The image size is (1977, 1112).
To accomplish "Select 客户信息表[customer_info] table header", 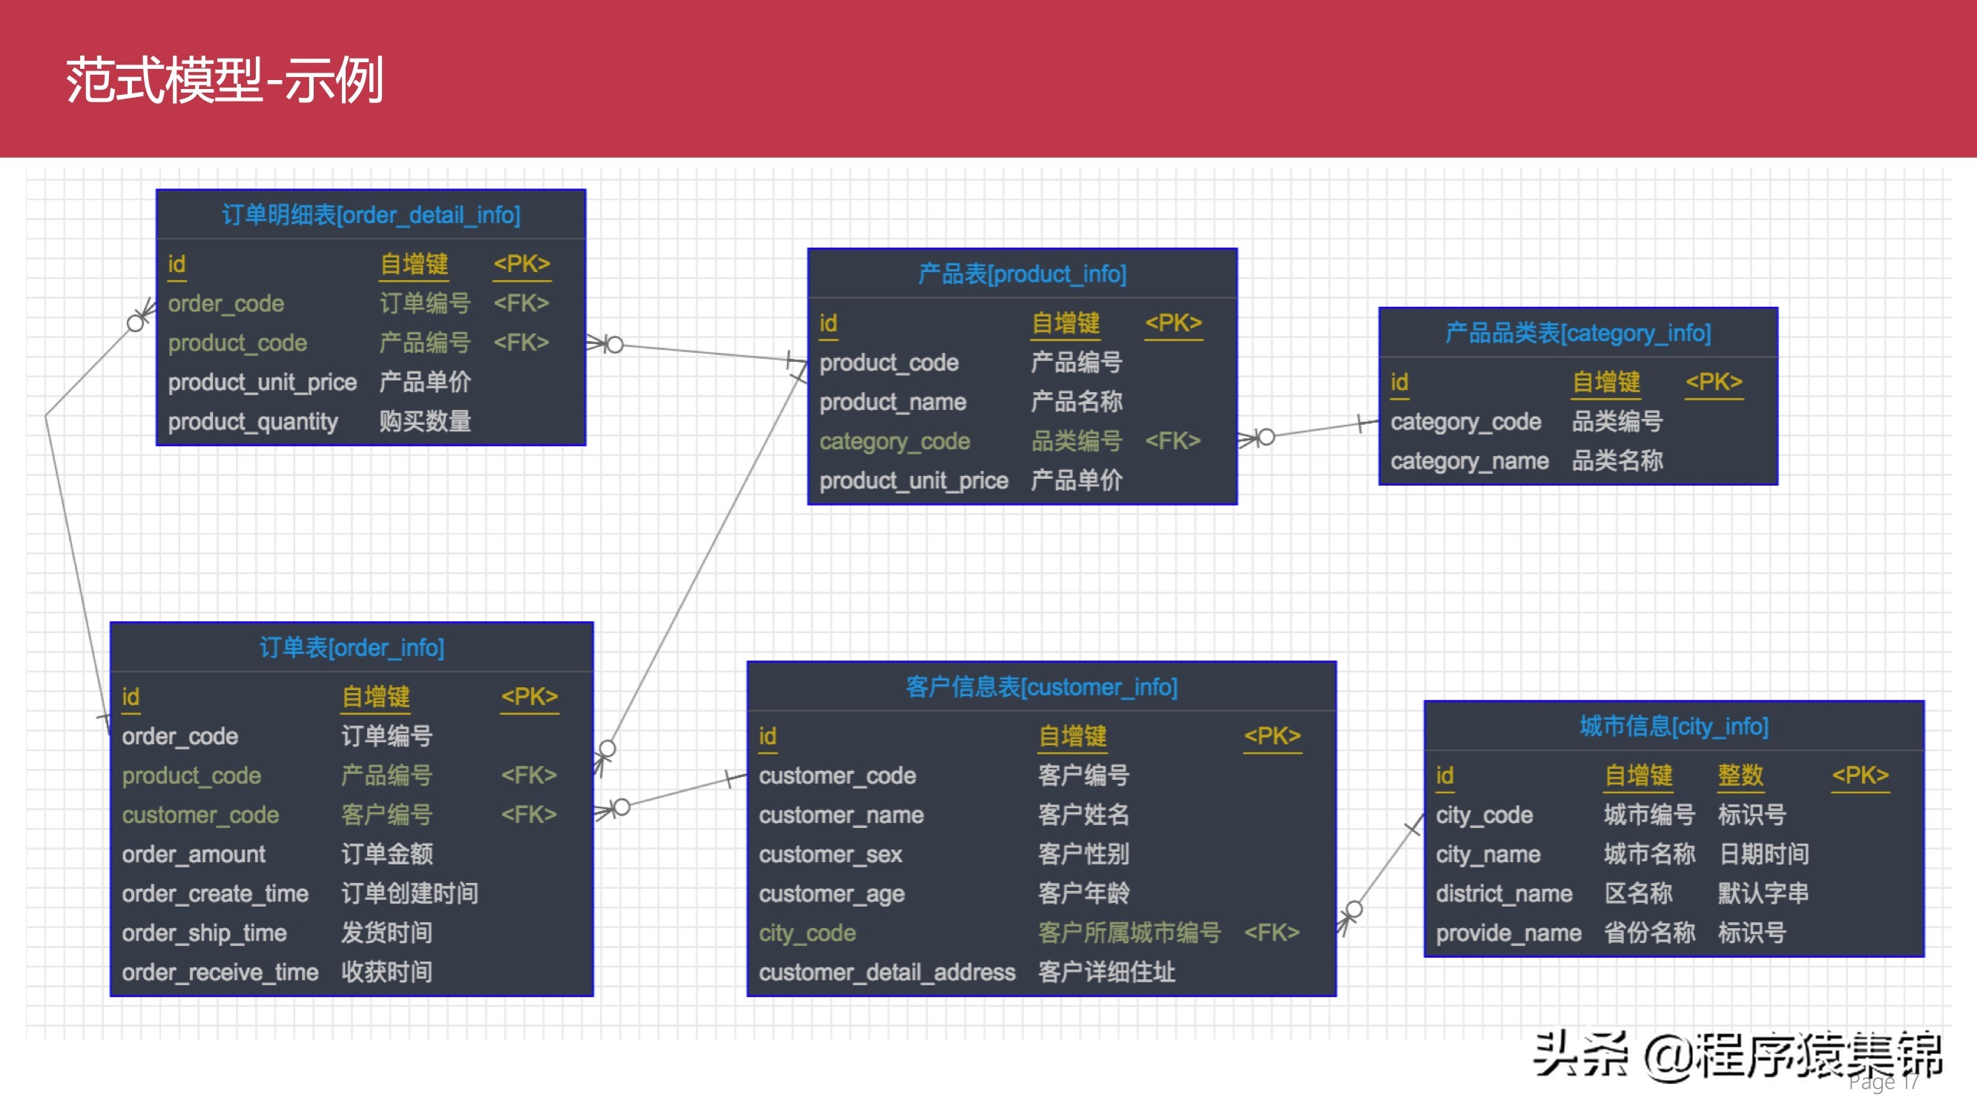I will 1041,687.
